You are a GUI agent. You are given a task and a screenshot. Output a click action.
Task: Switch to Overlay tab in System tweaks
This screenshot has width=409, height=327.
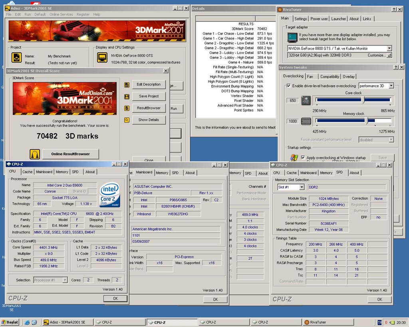[348, 76]
